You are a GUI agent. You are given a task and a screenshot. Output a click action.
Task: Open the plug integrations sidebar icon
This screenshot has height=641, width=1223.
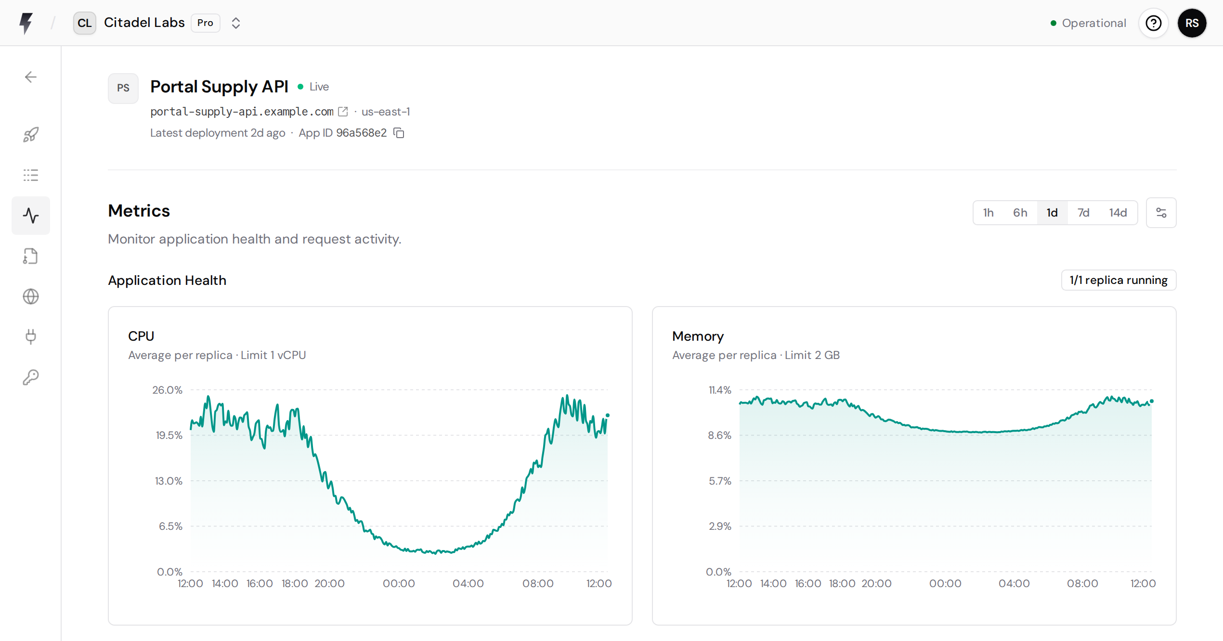(x=31, y=337)
